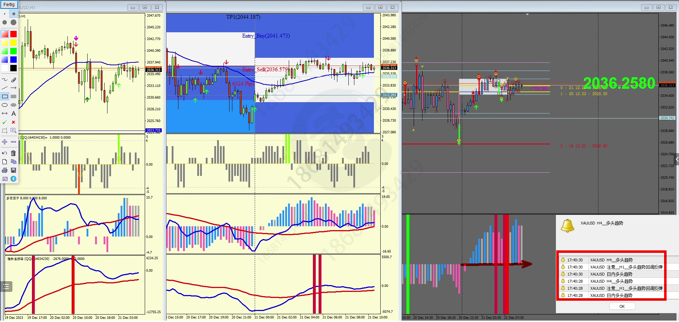Select the straight line tool

pos(5,88)
